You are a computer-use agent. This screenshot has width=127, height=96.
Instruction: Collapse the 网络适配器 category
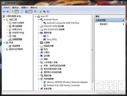tap(39, 79)
